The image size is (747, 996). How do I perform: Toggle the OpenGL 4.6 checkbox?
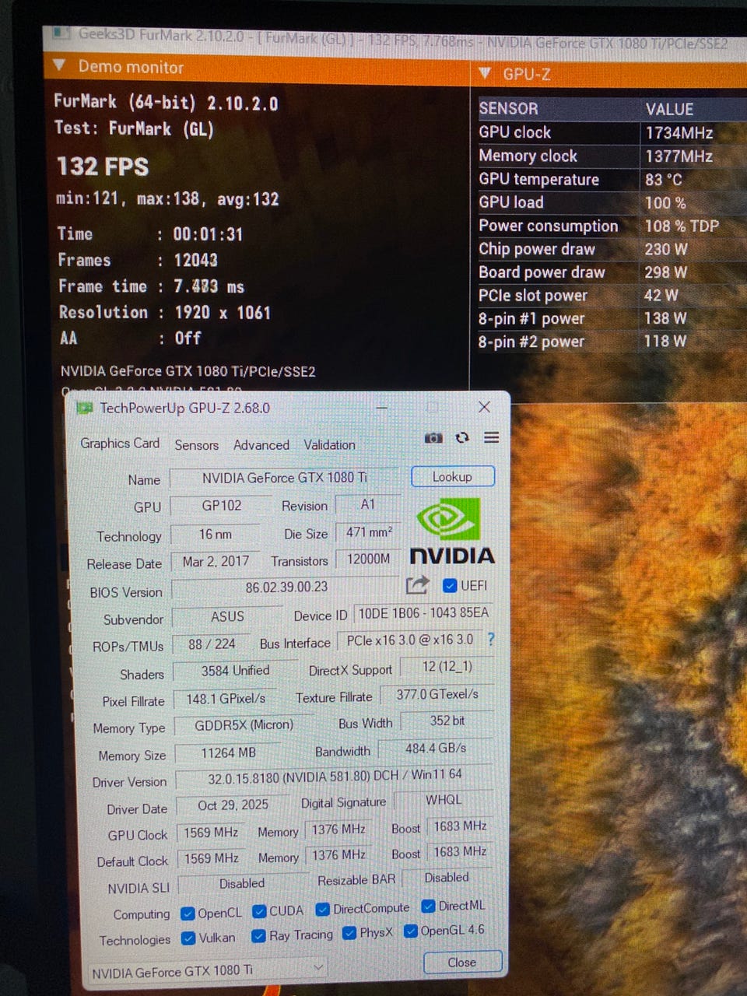411,931
